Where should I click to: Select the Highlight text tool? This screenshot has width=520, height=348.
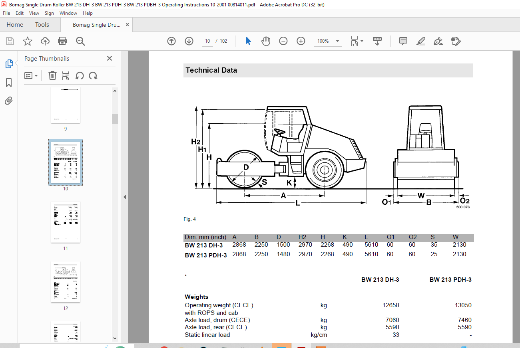pyautogui.click(x=421, y=41)
